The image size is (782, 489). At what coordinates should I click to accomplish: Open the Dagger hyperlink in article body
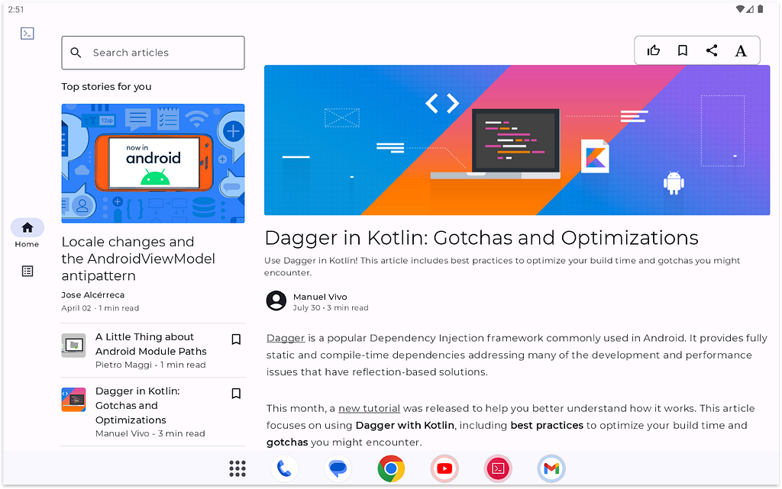(x=286, y=338)
